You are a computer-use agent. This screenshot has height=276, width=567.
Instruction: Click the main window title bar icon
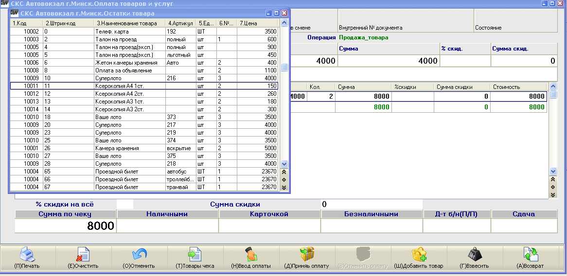coord(4,3)
